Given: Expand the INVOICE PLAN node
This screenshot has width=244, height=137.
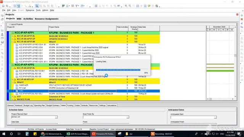Looking at the screenshot, I should coord(13,99).
